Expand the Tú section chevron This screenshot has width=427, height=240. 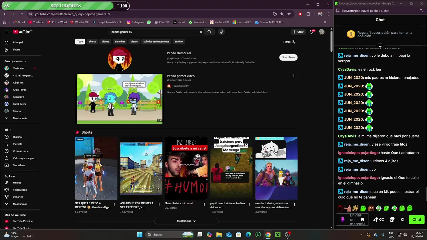coord(10,130)
